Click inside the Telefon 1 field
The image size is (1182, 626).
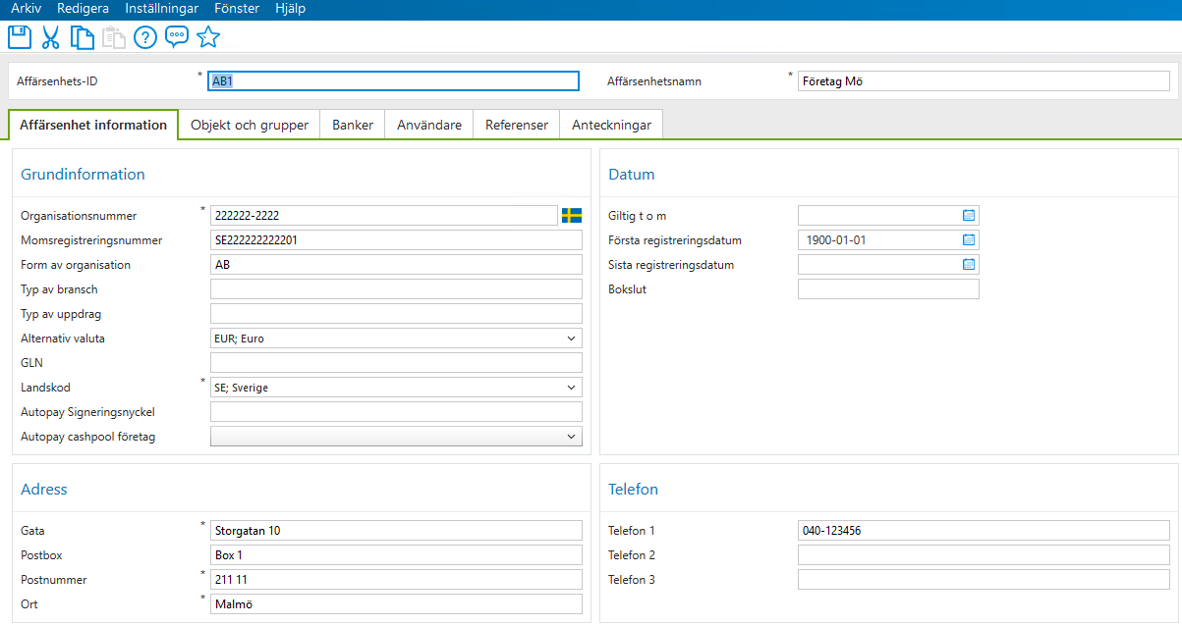click(x=983, y=530)
